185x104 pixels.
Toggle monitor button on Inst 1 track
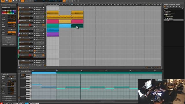(43, 8)
